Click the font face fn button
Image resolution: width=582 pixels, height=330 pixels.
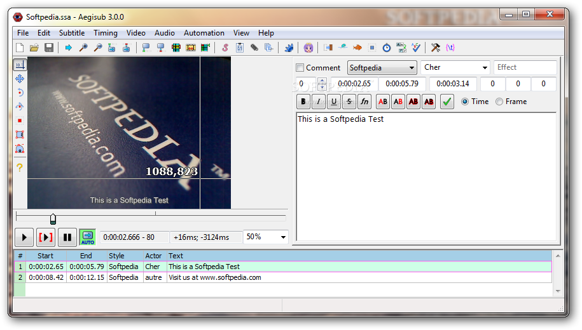click(x=364, y=102)
